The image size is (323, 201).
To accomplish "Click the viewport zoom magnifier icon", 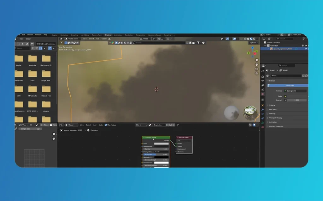I will coord(256,60).
